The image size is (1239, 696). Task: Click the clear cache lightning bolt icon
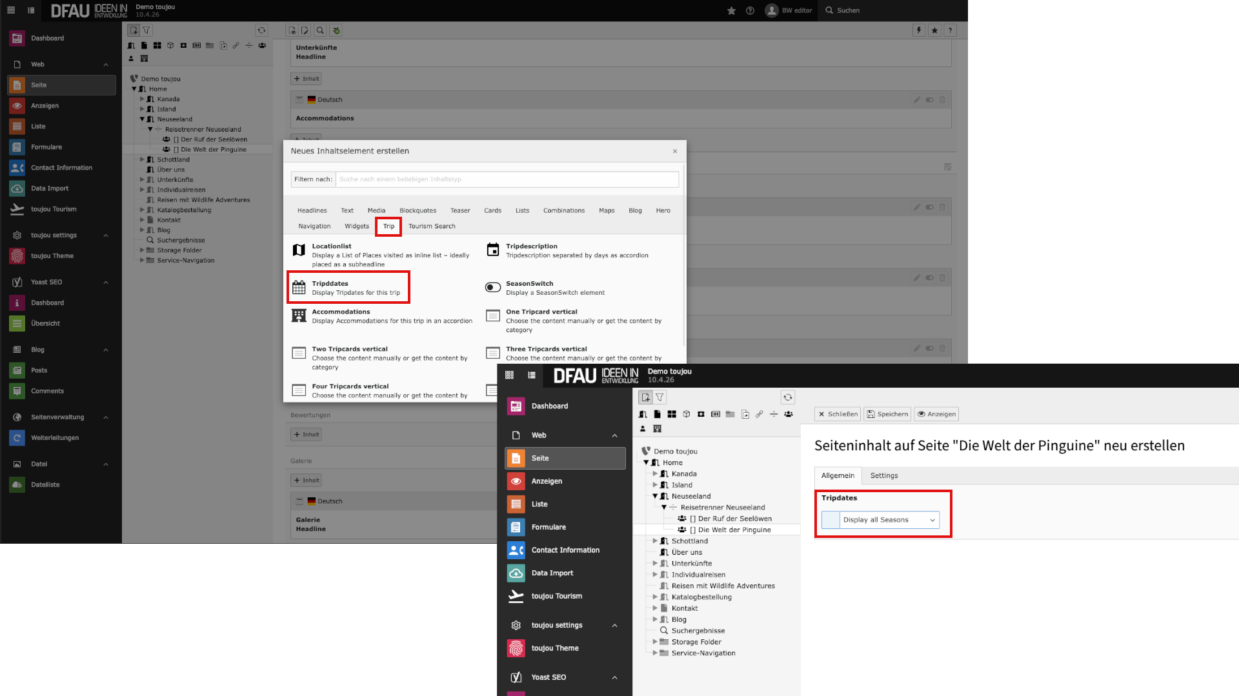(919, 30)
